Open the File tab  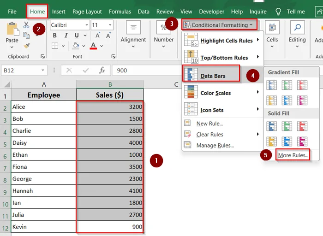click(x=12, y=12)
